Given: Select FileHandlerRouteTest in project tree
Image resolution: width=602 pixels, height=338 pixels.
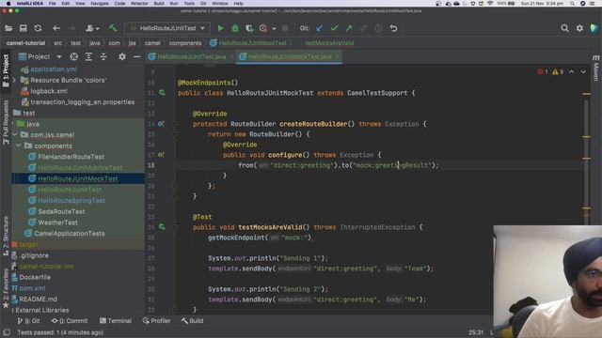Looking at the screenshot, I should (71, 157).
